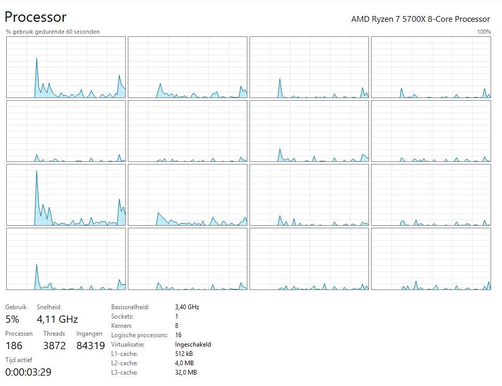
Task: Click the "Logische processors:" label
Action: [139, 335]
